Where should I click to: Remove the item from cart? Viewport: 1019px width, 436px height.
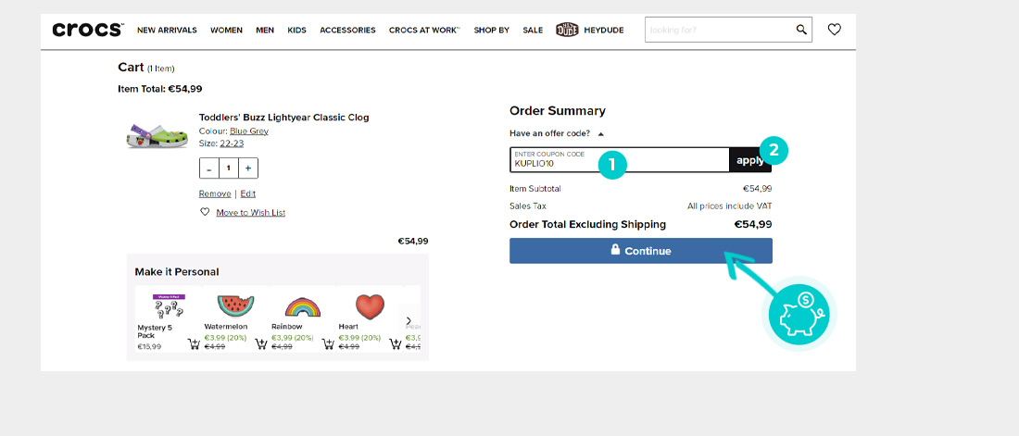[x=215, y=193]
